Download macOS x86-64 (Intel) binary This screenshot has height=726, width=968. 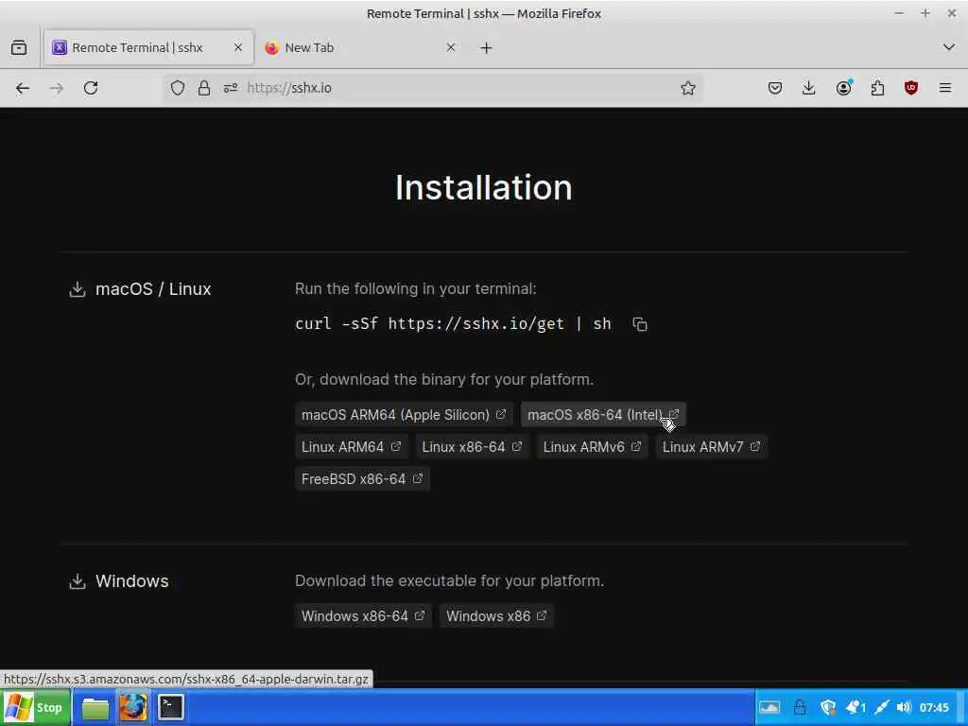(603, 415)
